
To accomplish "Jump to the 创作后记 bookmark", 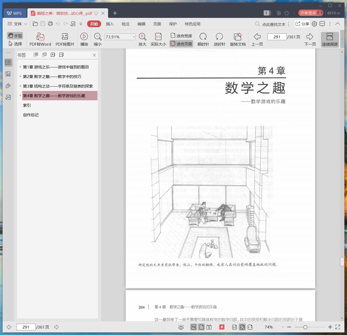I will point(31,115).
